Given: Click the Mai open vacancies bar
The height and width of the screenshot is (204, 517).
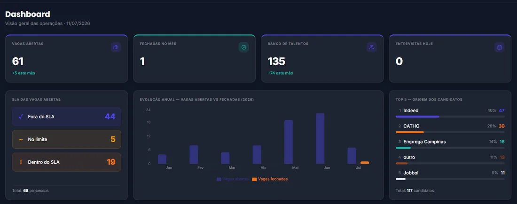Looking at the screenshot, I should (289, 142).
